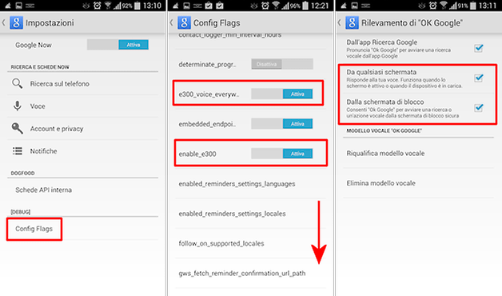Tap the Config Flags screen title
502x296 pixels.
tap(217, 22)
